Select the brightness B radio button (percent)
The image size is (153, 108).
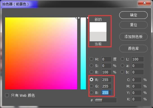[x=91, y=72]
